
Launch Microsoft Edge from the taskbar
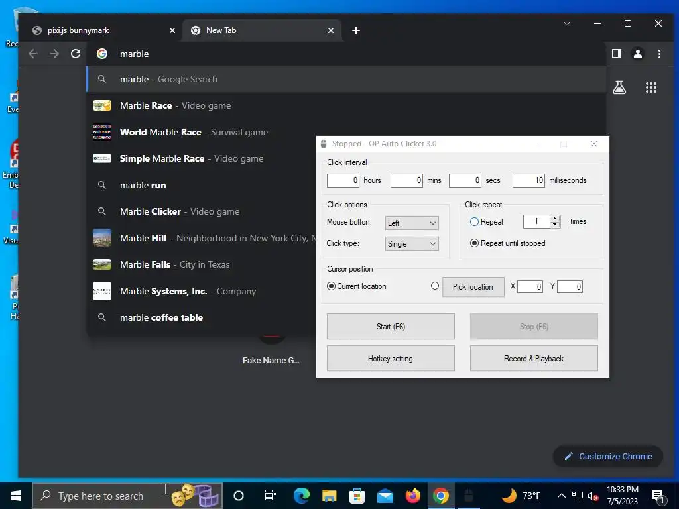coord(302,496)
